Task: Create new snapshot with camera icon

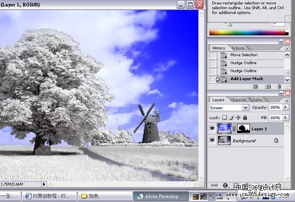Action: click(x=268, y=86)
